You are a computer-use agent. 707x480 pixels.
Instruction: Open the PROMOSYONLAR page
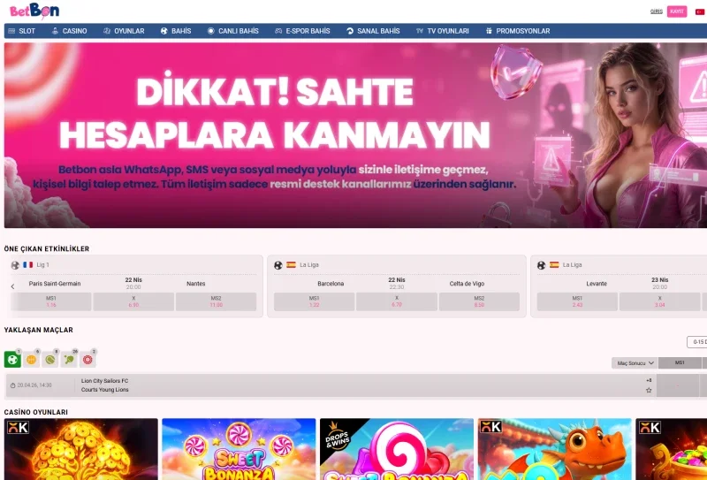(518, 31)
